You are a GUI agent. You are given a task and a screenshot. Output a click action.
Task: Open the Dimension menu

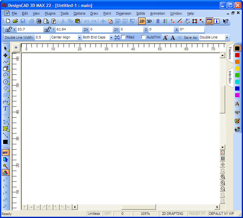point(124,13)
